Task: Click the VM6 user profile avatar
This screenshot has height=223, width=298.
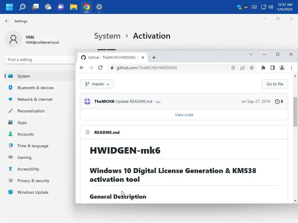Action: tap(13, 39)
